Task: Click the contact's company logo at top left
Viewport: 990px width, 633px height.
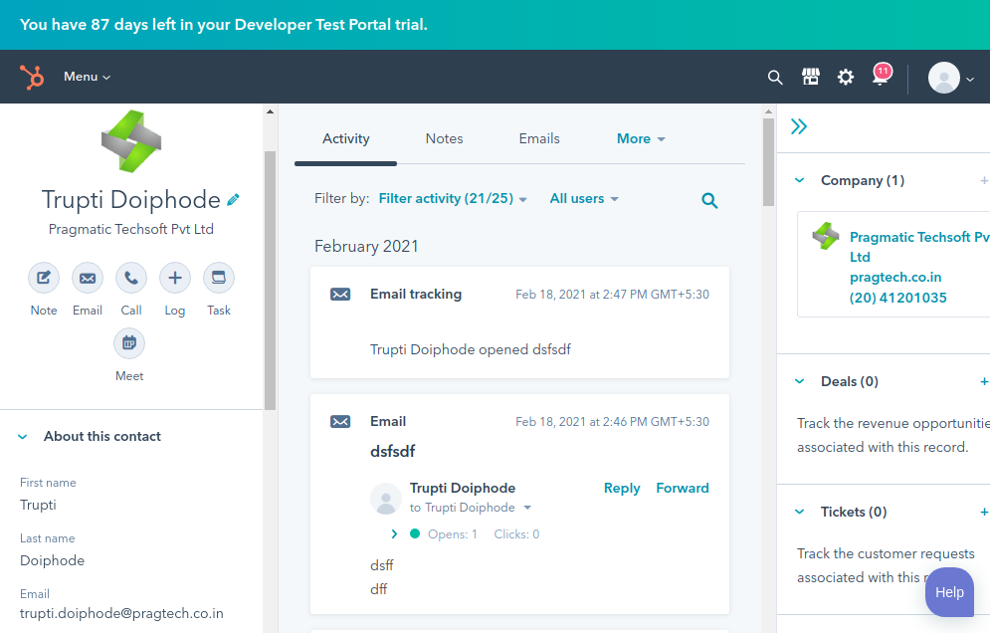Action: point(131,141)
